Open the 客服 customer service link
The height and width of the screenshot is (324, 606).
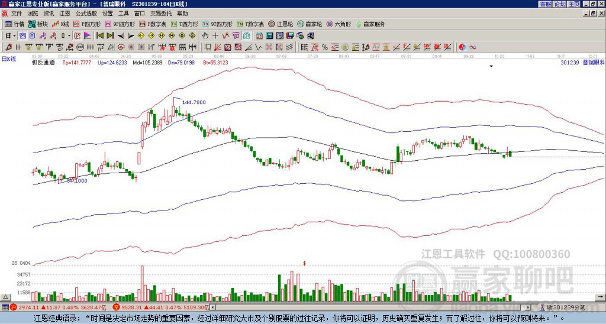(545, 4)
